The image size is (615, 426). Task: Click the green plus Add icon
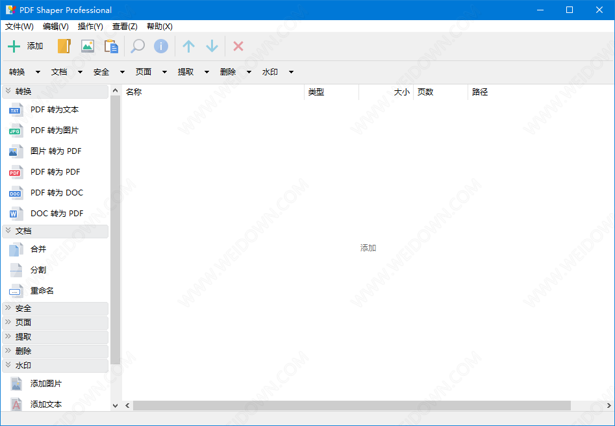pos(14,46)
